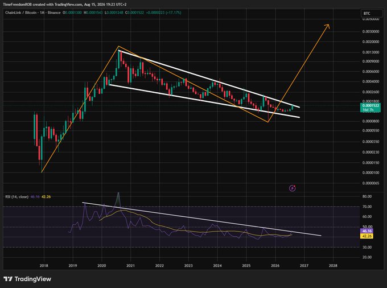
Task: Click the 0.0020000 price axis tick
Action: pos(370,42)
